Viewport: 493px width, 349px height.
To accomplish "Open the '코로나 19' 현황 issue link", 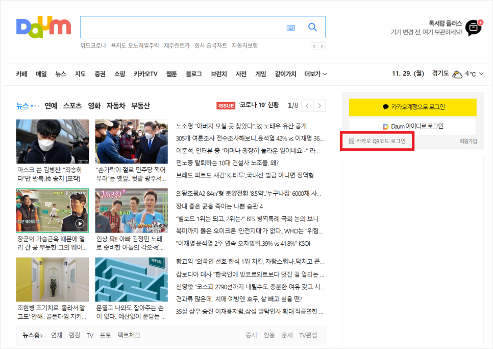I will 258,105.
